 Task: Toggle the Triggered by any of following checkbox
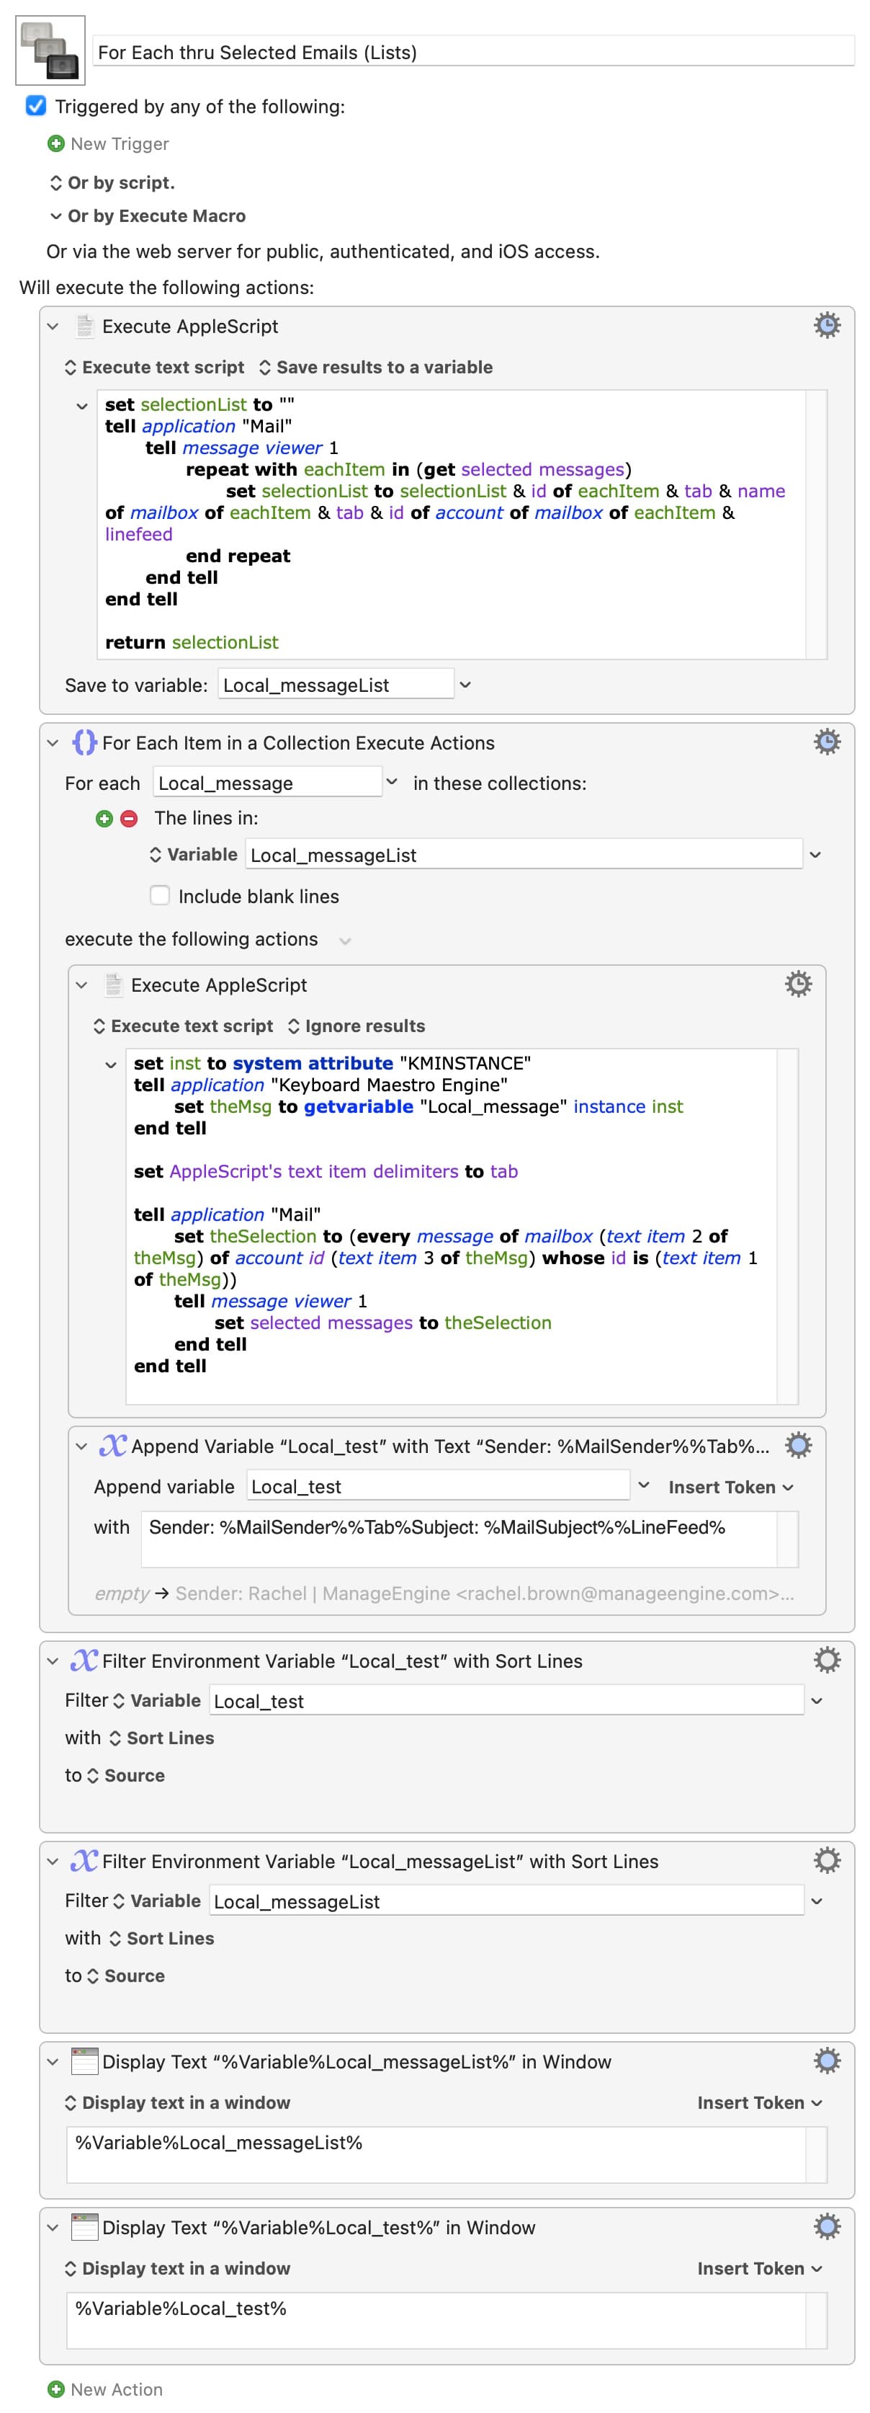[x=35, y=106]
